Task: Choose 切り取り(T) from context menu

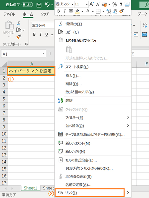Action: [93, 24]
